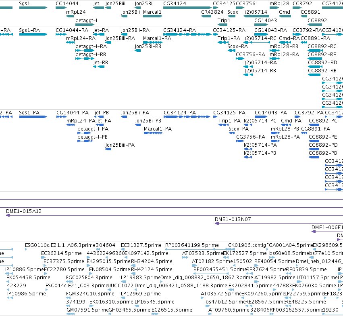Click the Trip1 gene label
Viewport: 343px width, 316px height.
point(224,20)
